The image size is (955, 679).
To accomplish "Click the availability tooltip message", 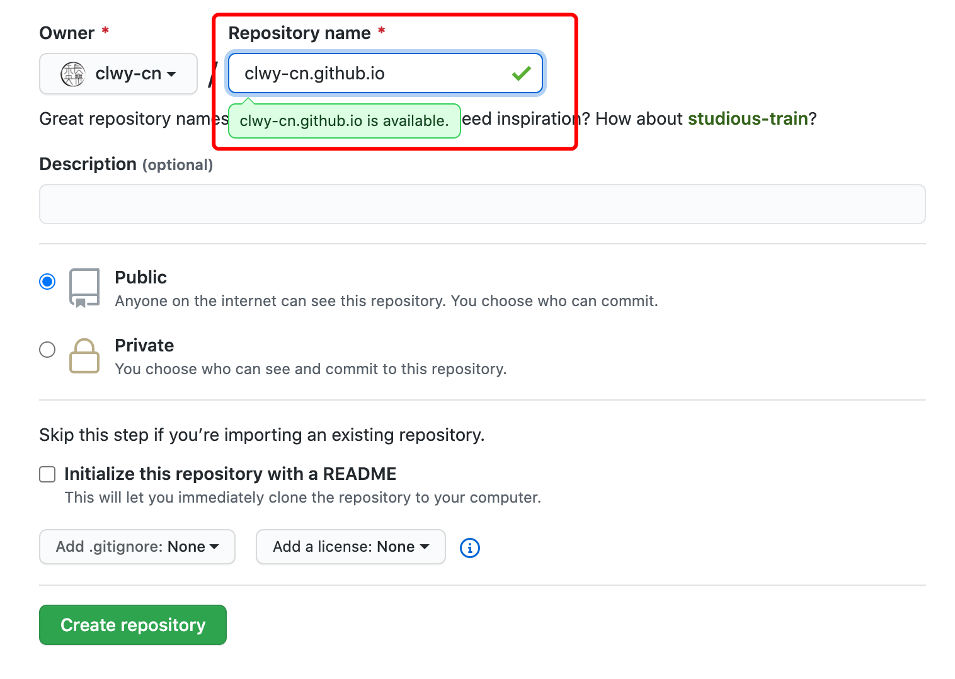I will pos(345,121).
